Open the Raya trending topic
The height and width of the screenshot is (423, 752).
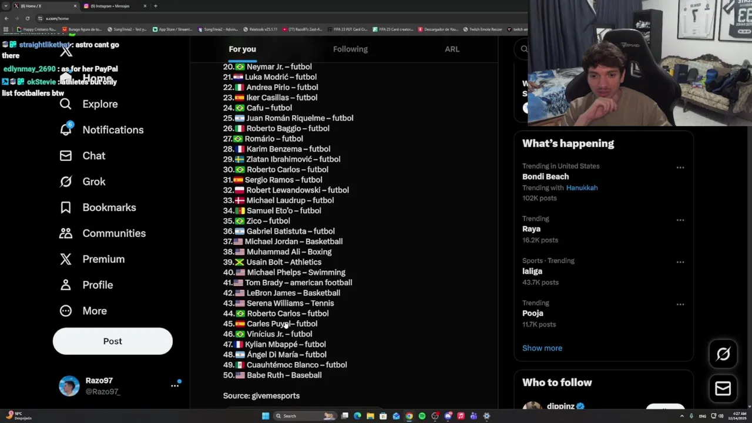click(x=531, y=229)
